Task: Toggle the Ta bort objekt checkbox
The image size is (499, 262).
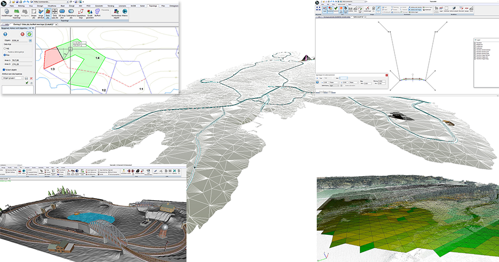Action: coord(4,69)
